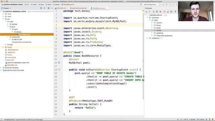The image size is (215, 121).
Task: Select the greeting table in Database tree
Action: [160, 33]
